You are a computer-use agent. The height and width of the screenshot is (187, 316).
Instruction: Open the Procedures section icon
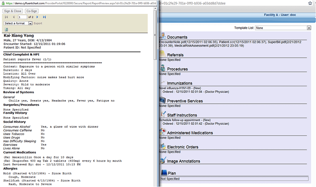(163, 68)
